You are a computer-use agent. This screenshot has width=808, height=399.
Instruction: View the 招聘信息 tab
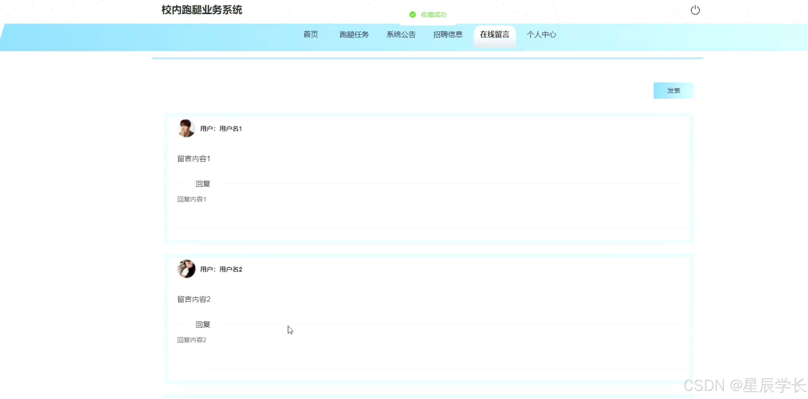[x=448, y=34]
